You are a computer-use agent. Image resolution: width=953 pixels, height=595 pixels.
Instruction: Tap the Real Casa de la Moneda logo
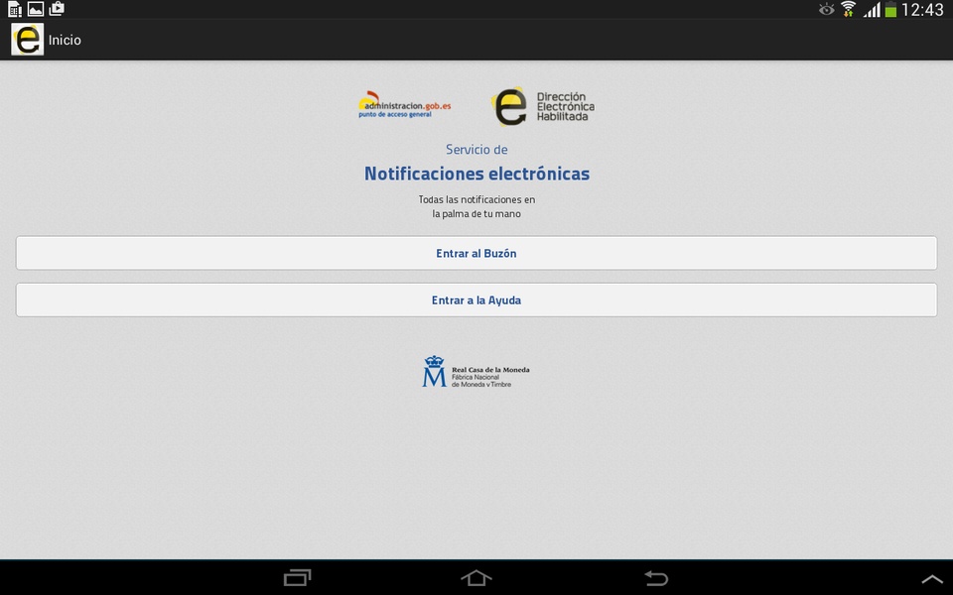(x=476, y=372)
